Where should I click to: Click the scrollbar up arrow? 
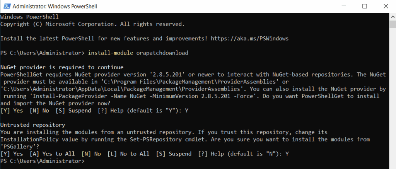[x=392, y=17]
